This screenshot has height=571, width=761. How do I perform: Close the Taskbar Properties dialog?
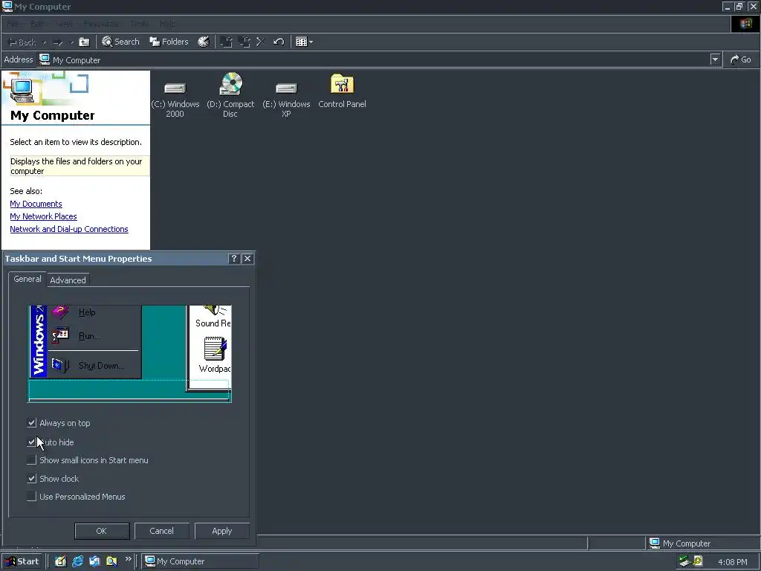point(247,258)
